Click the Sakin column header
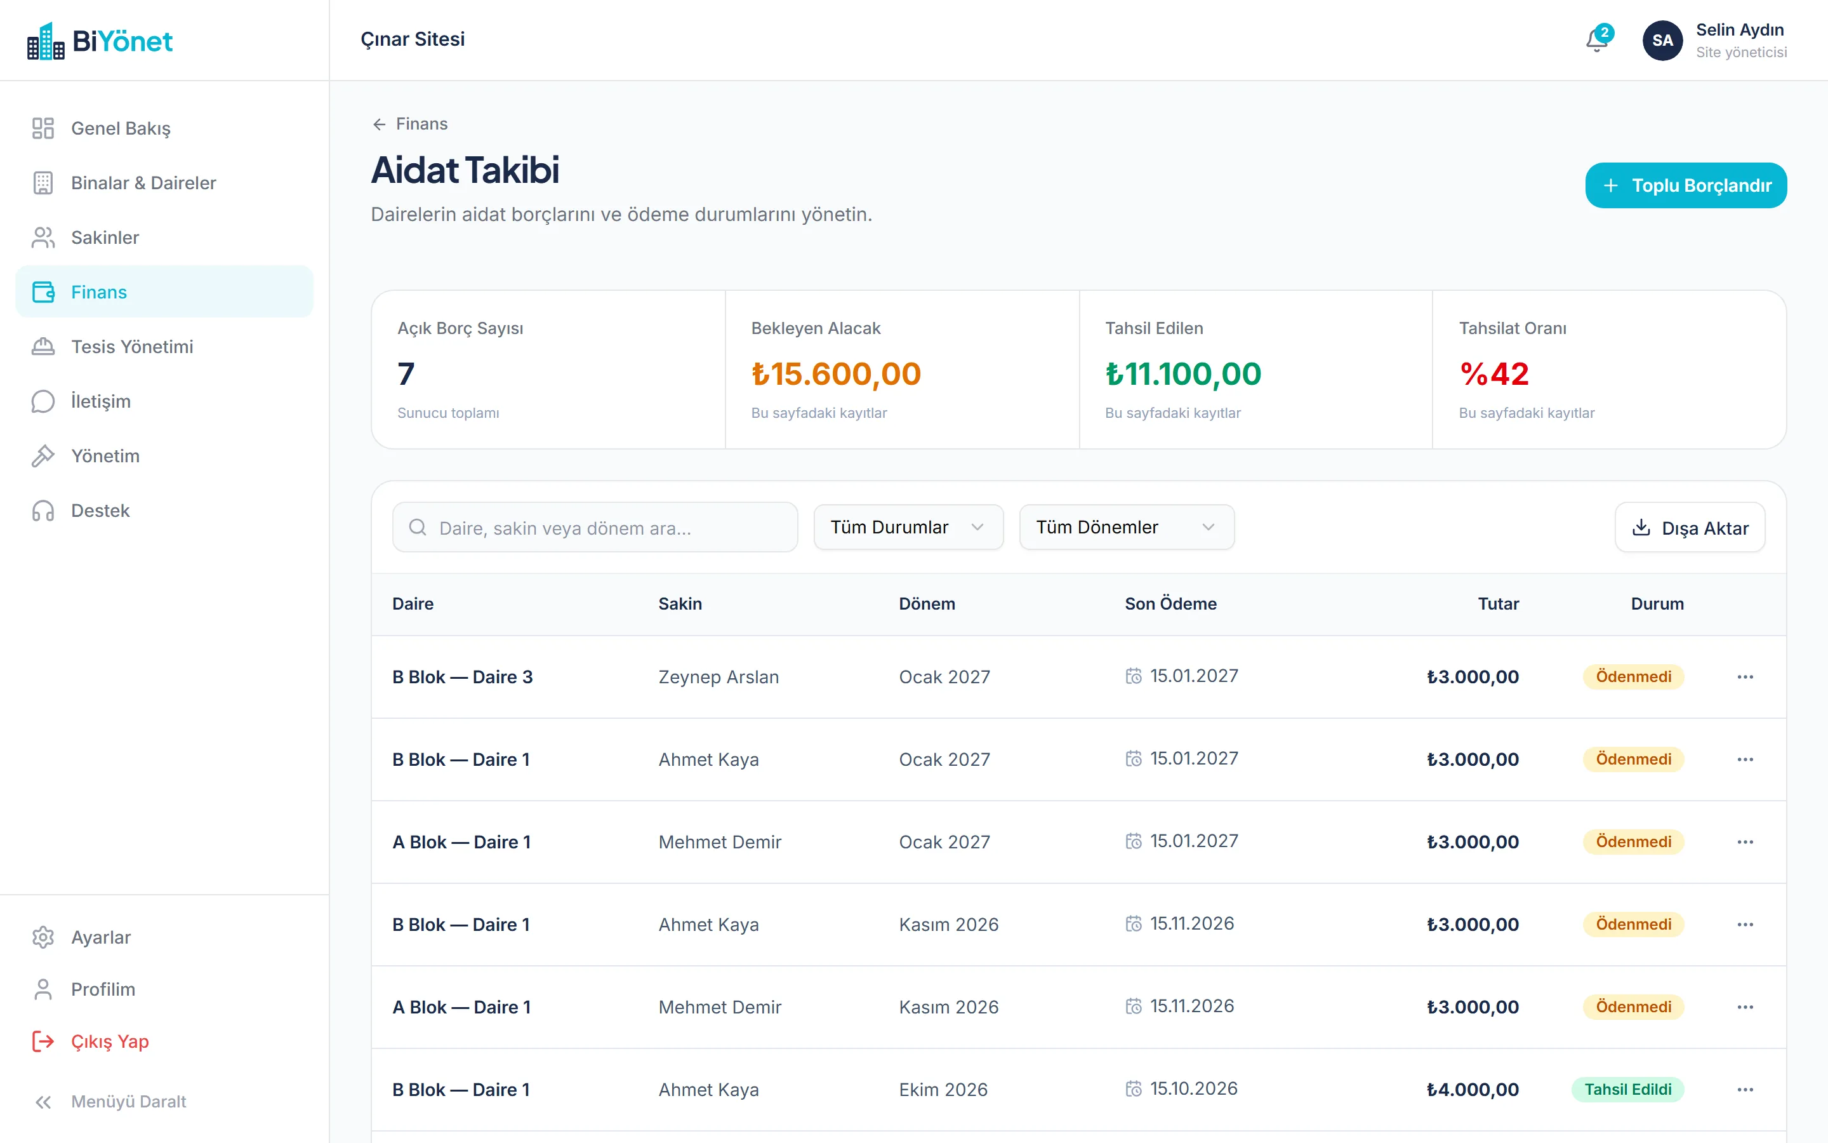 (x=680, y=604)
